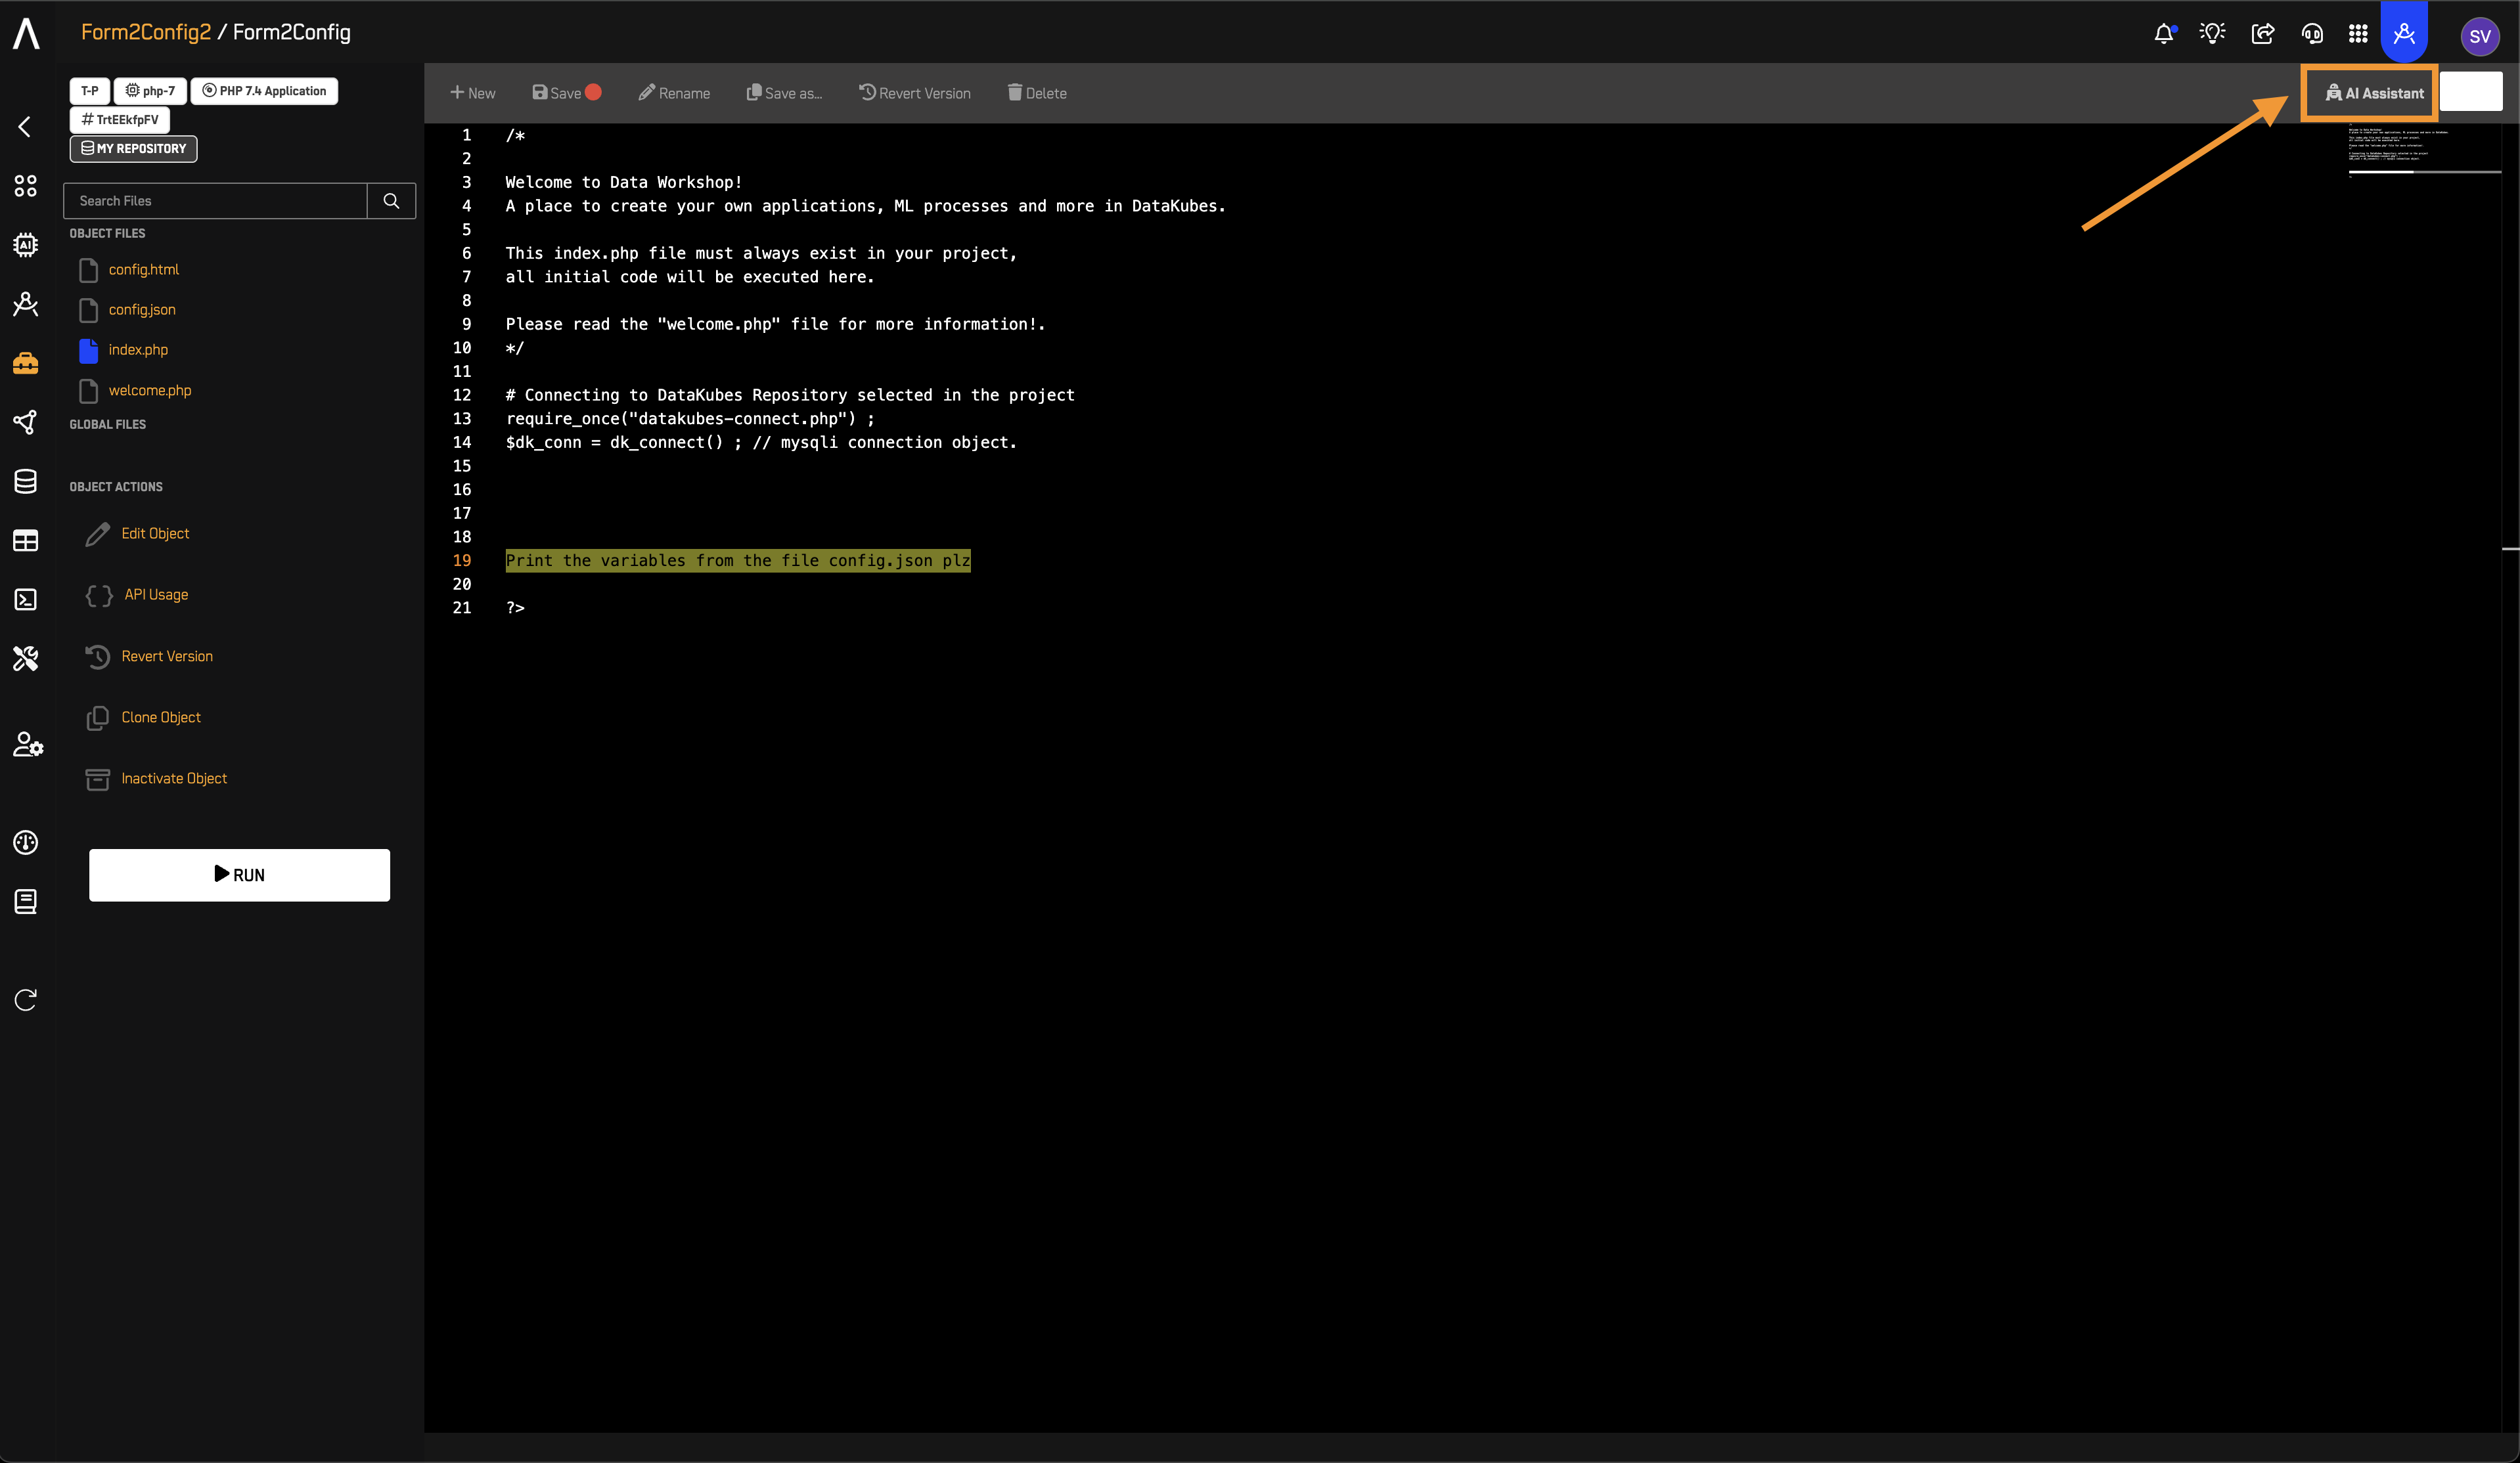
Task: Click Revert Version in editor toolbar
Action: 914,93
